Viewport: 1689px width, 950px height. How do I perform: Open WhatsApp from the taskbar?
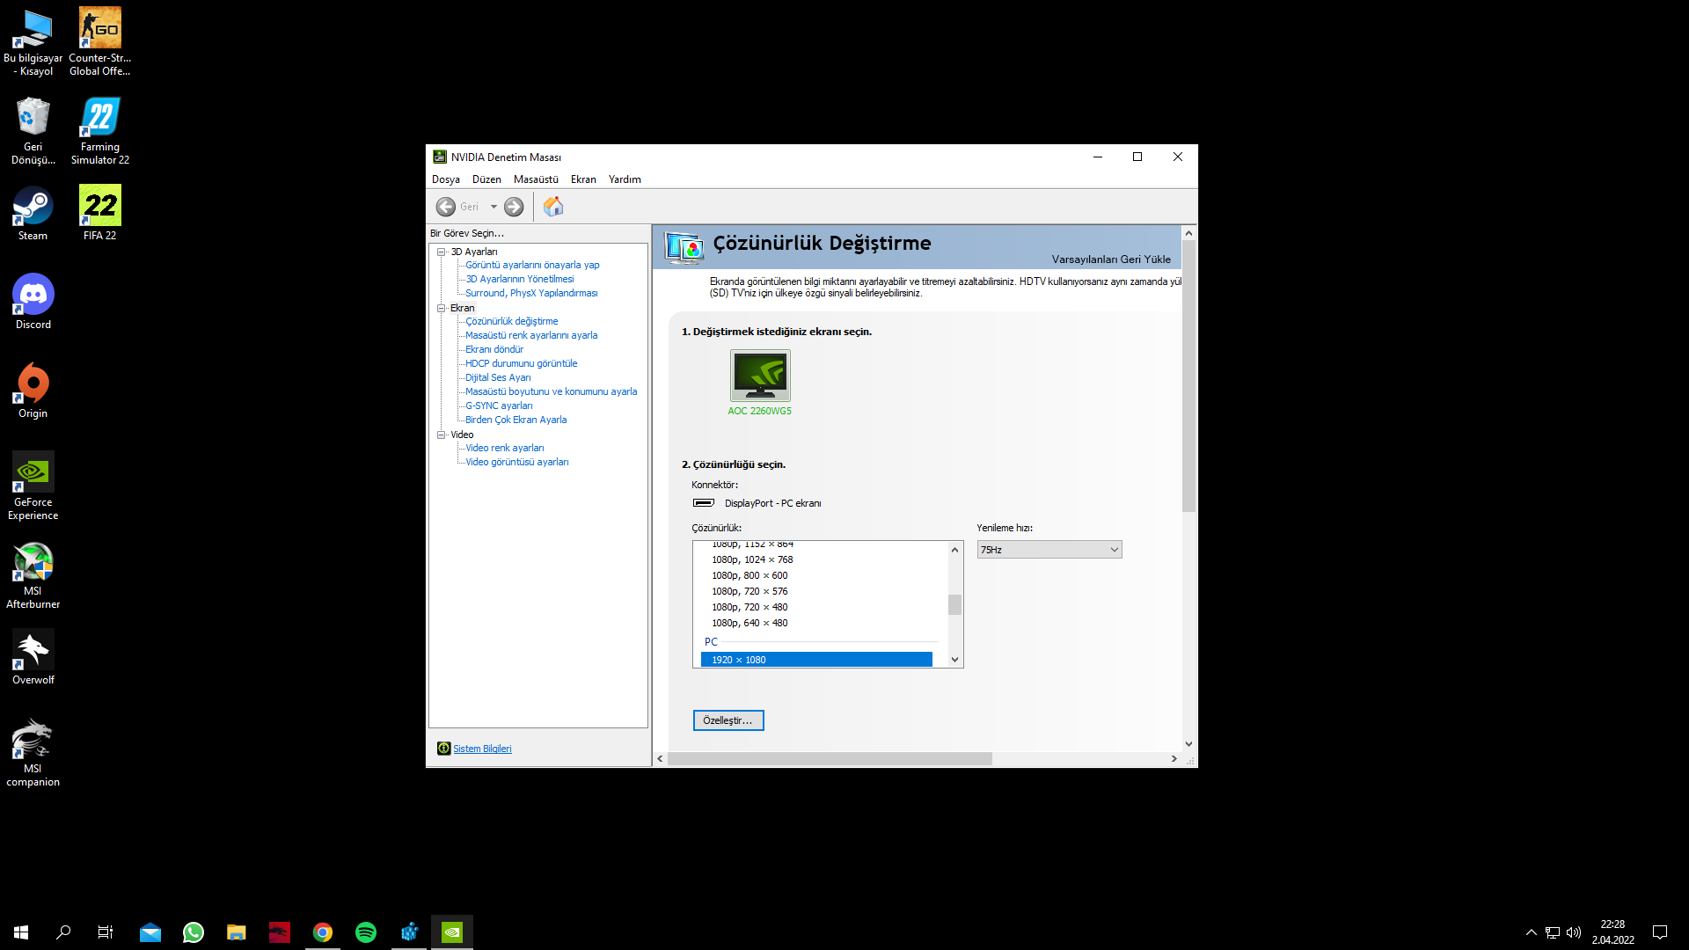[194, 932]
